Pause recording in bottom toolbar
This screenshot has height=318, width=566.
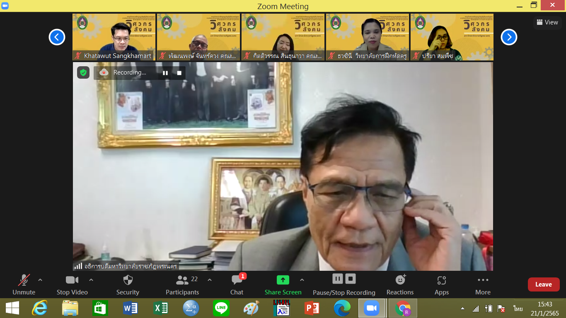point(337,279)
